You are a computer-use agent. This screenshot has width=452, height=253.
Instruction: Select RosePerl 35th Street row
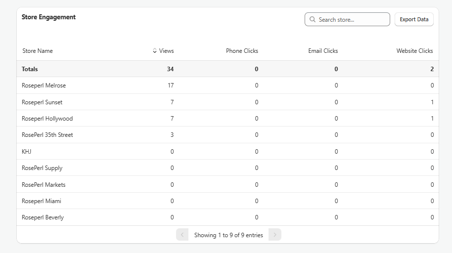pyautogui.click(x=47, y=135)
